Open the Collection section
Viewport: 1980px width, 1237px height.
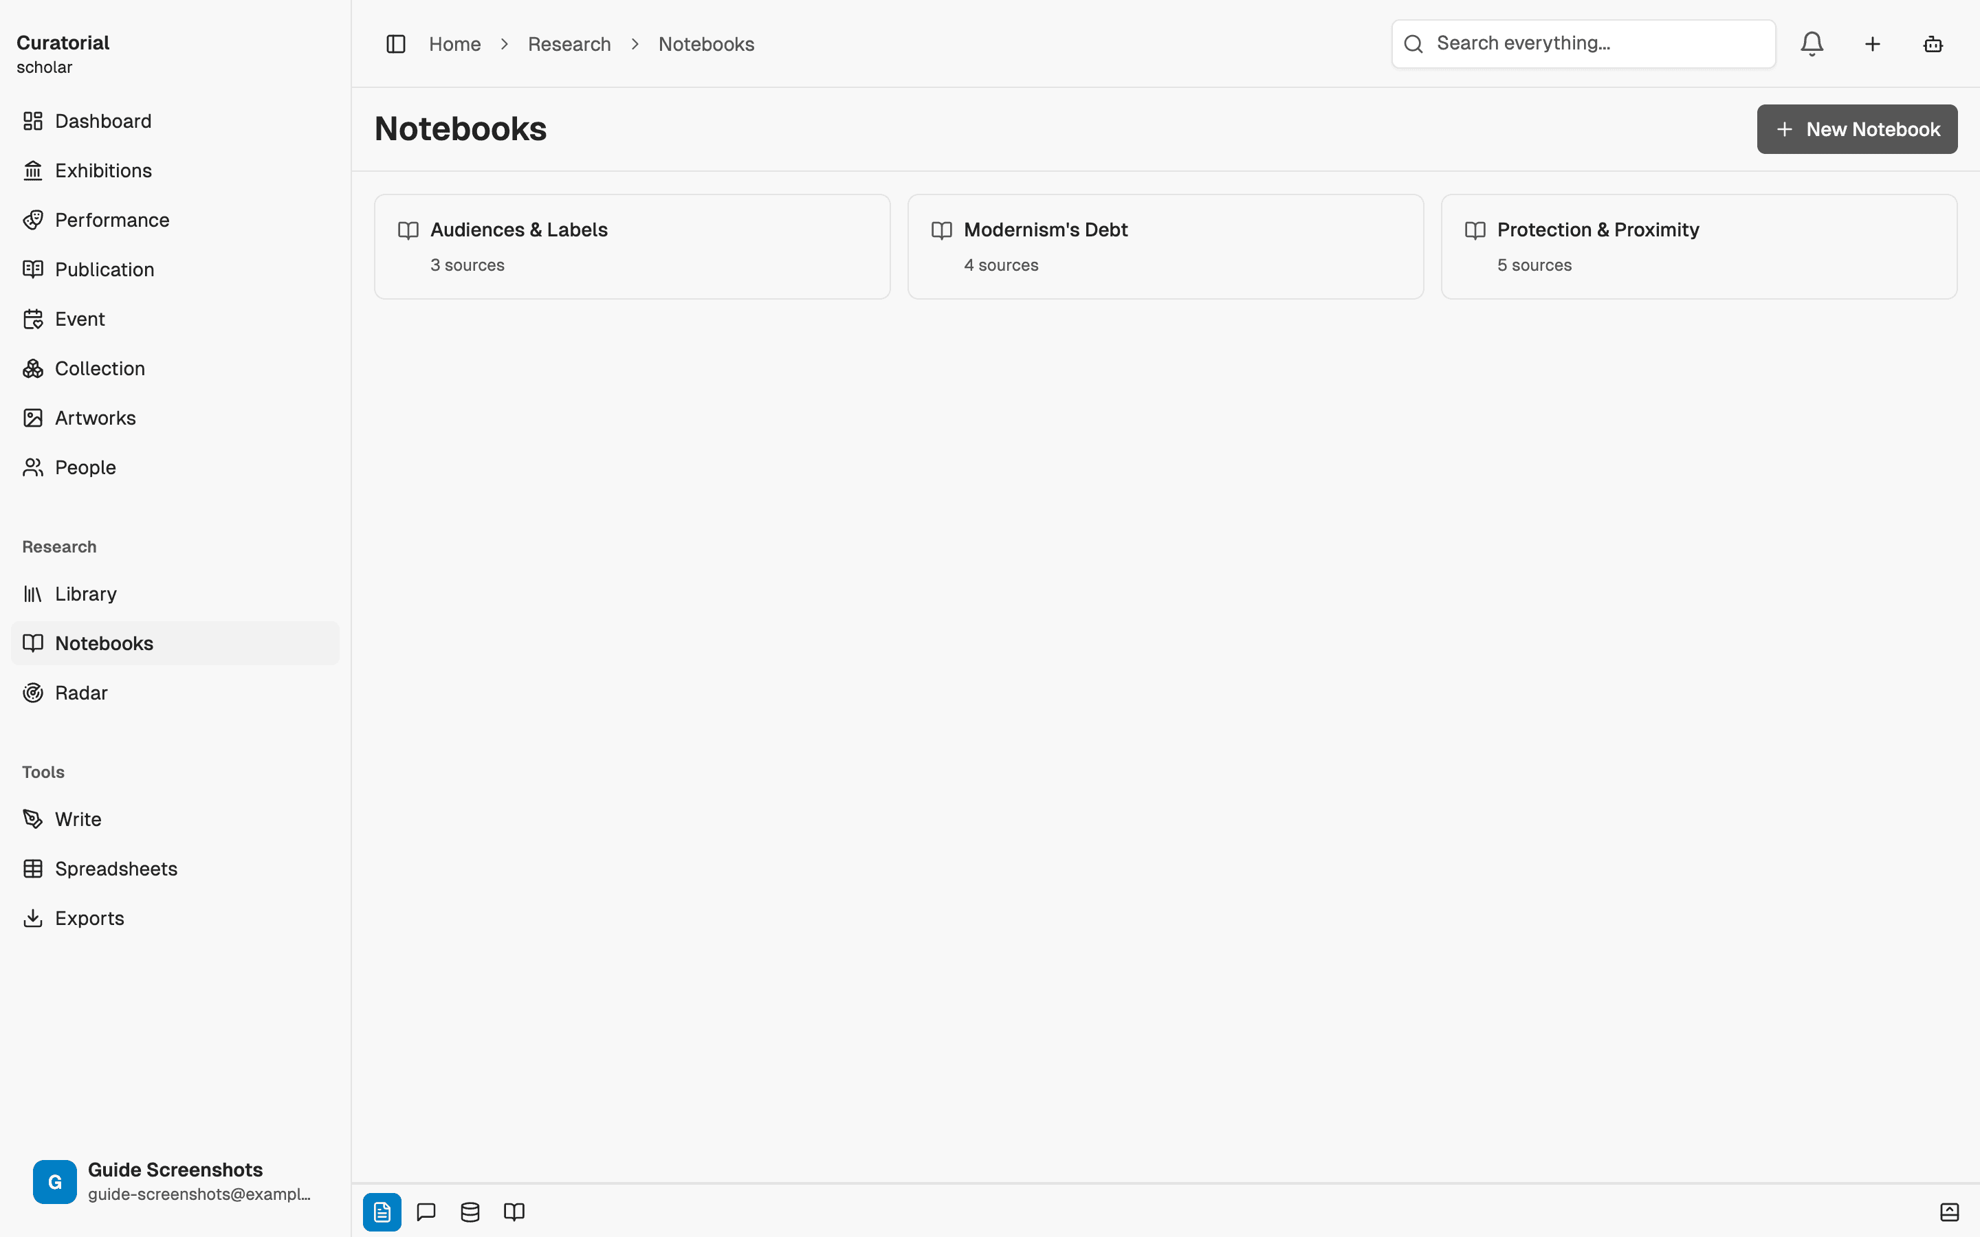(175, 368)
